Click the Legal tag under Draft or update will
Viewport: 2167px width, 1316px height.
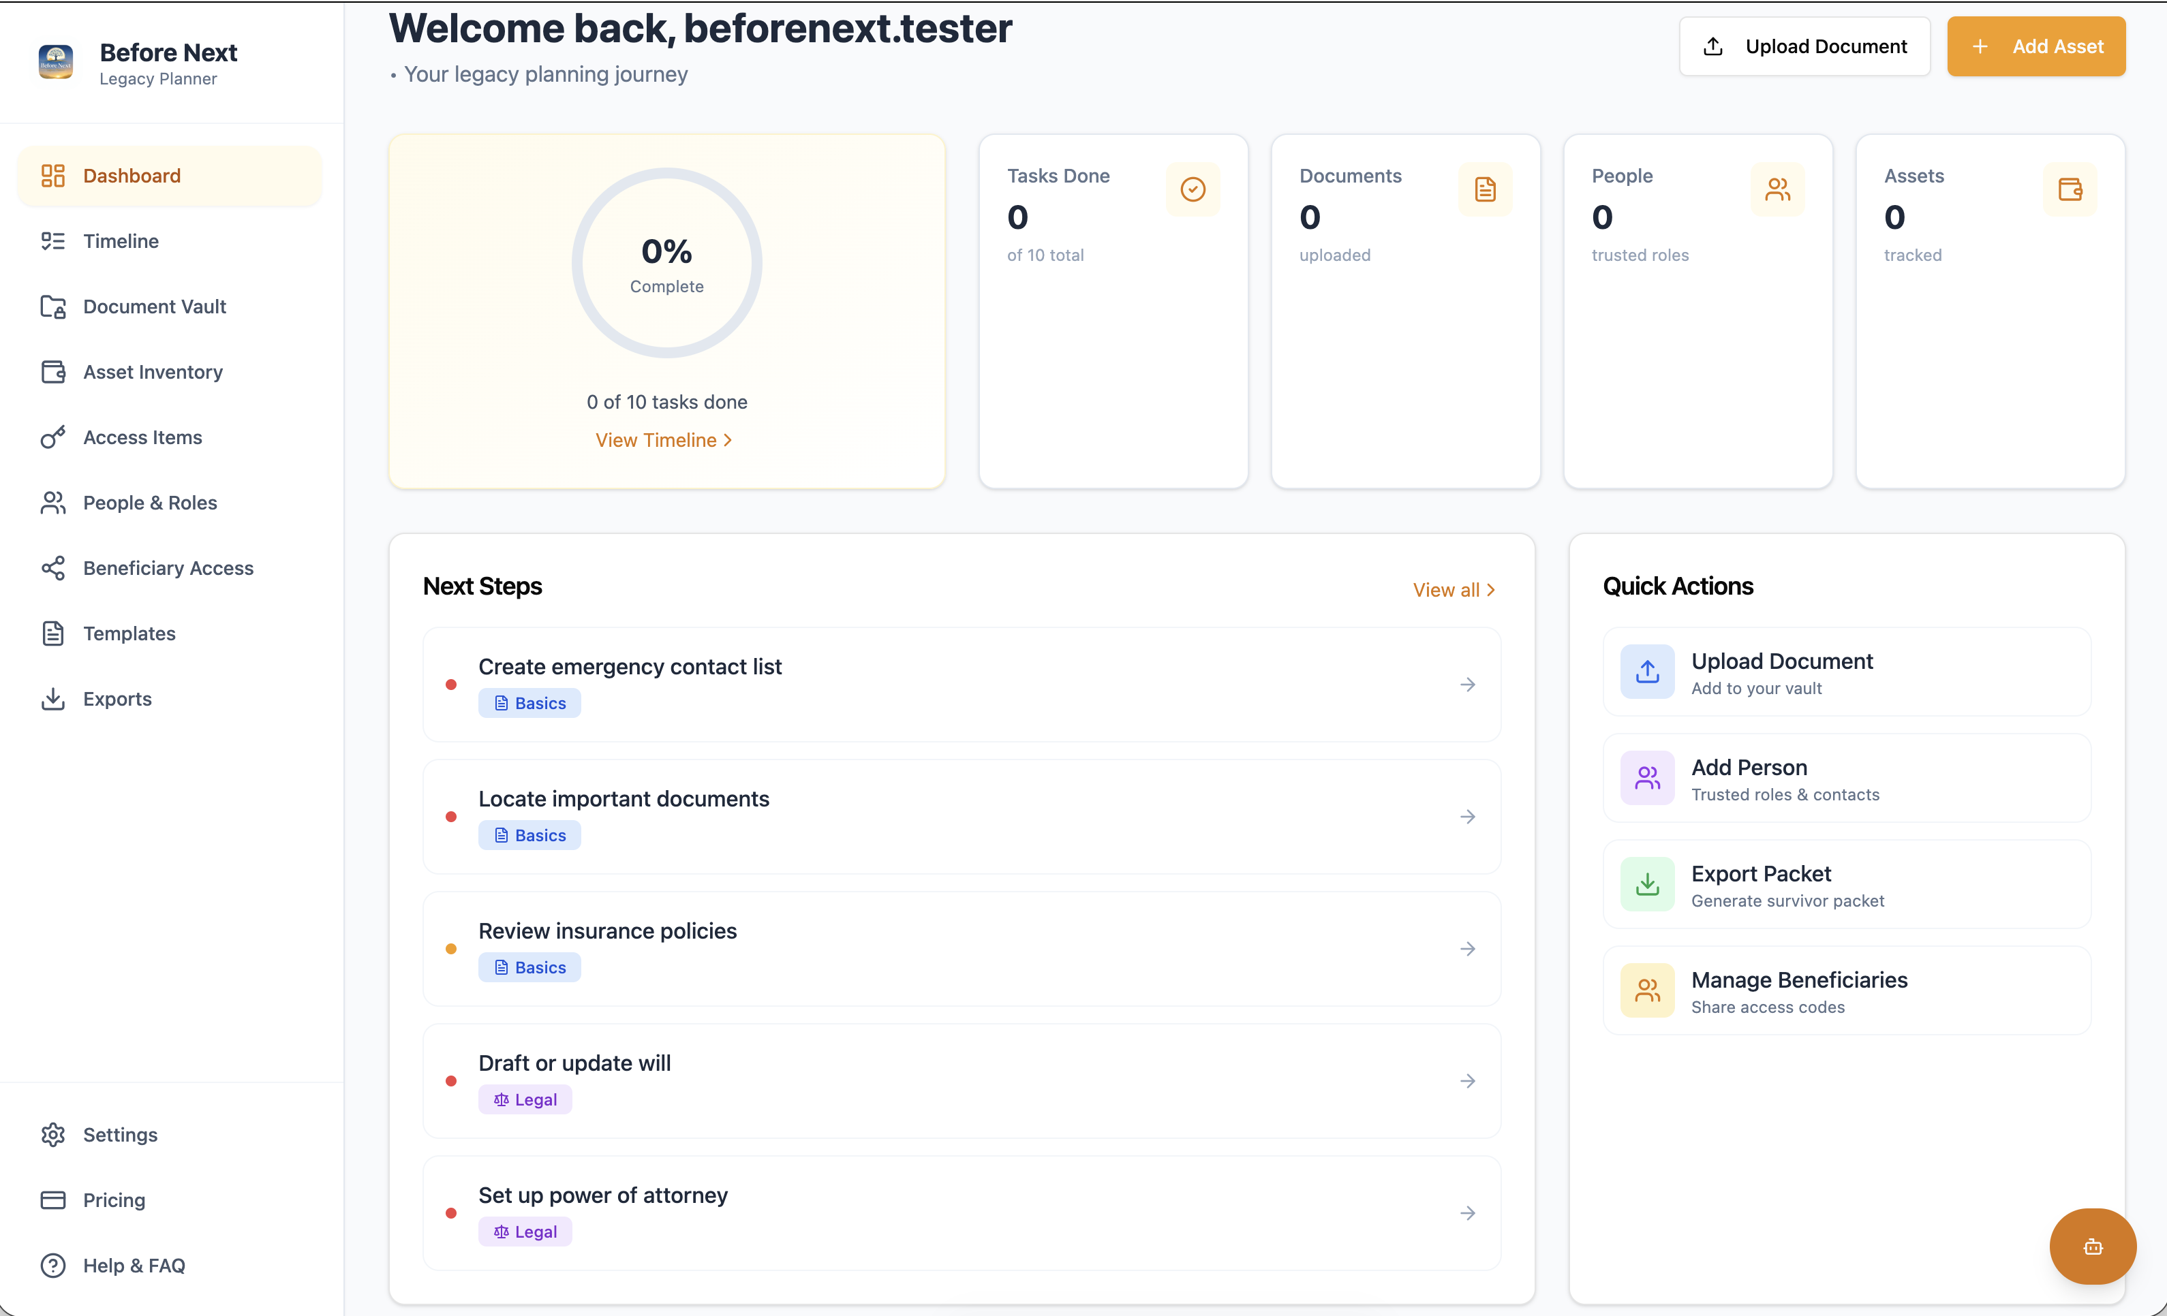(525, 1100)
